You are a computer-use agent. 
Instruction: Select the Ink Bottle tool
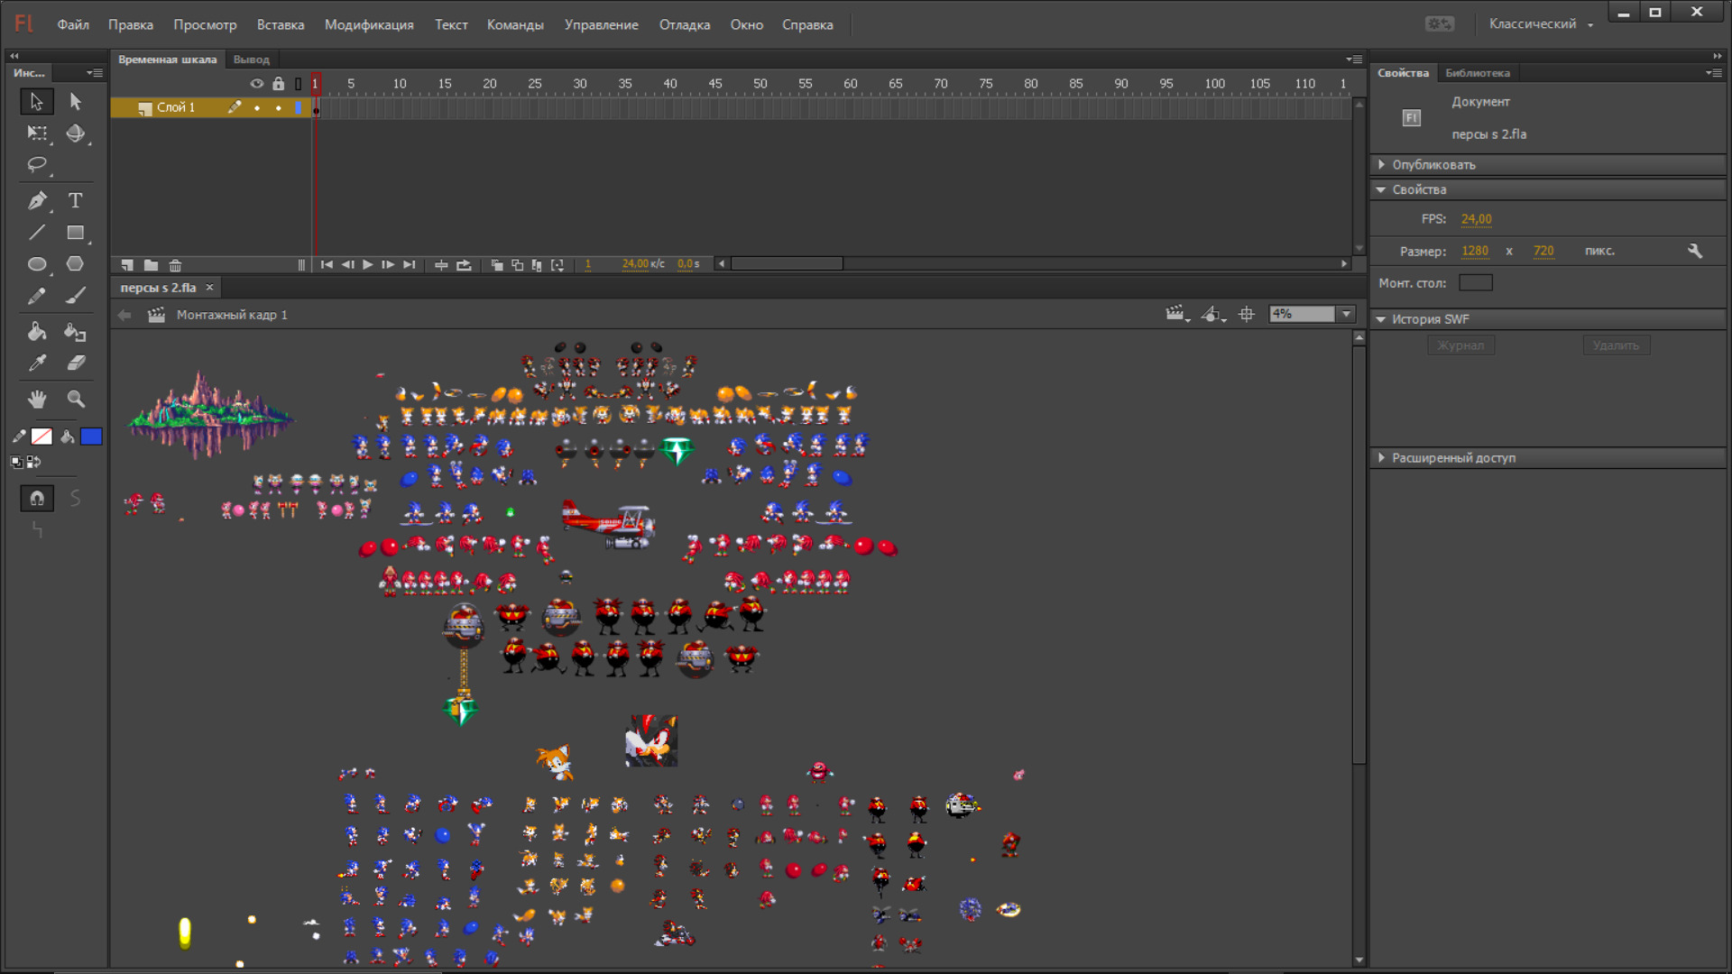(76, 331)
